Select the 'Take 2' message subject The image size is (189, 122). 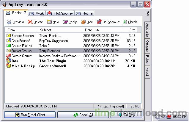(44, 46)
